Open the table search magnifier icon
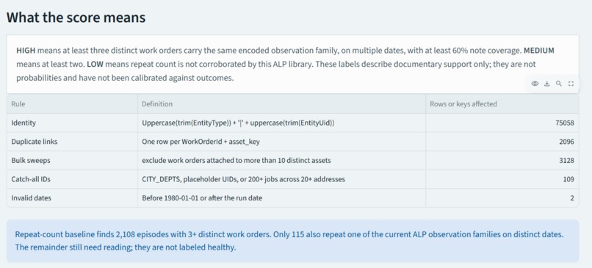592x268 pixels. coord(559,84)
